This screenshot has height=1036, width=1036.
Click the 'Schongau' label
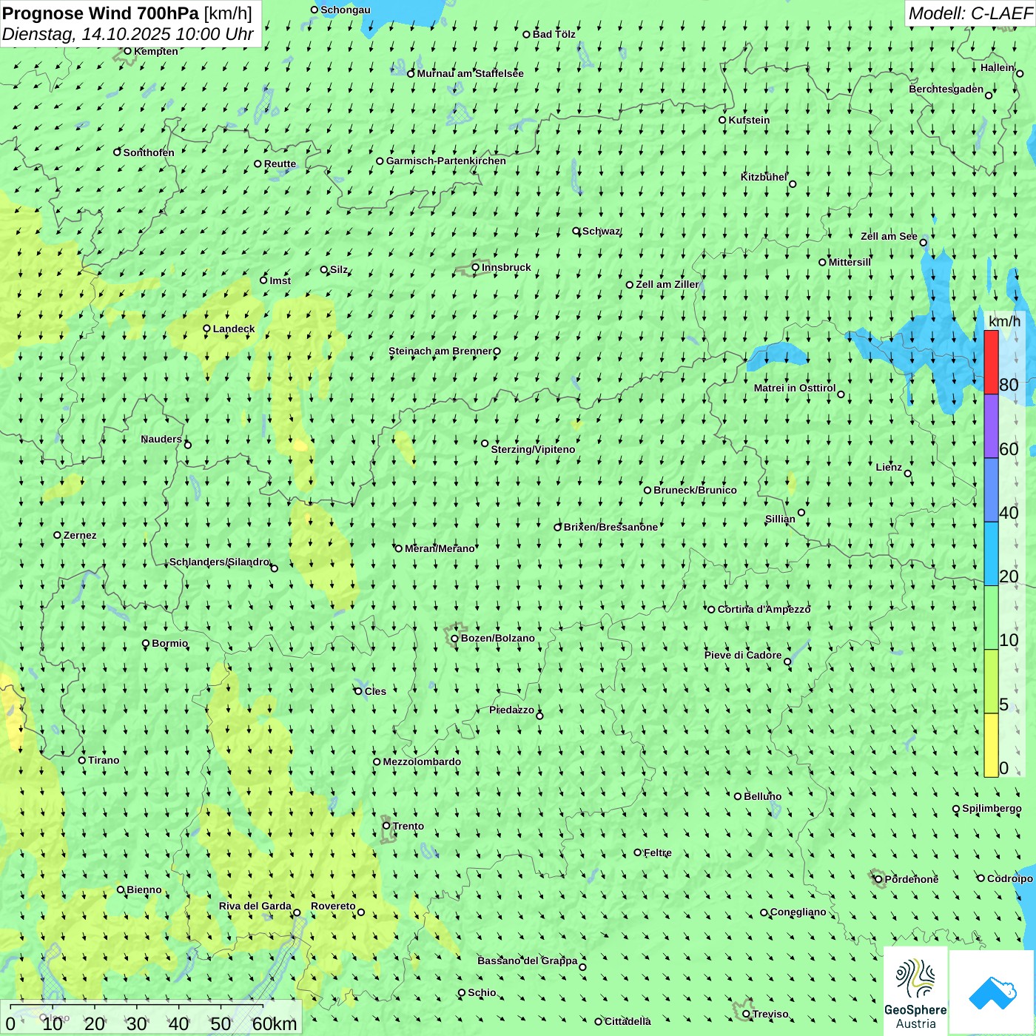(x=346, y=10)
